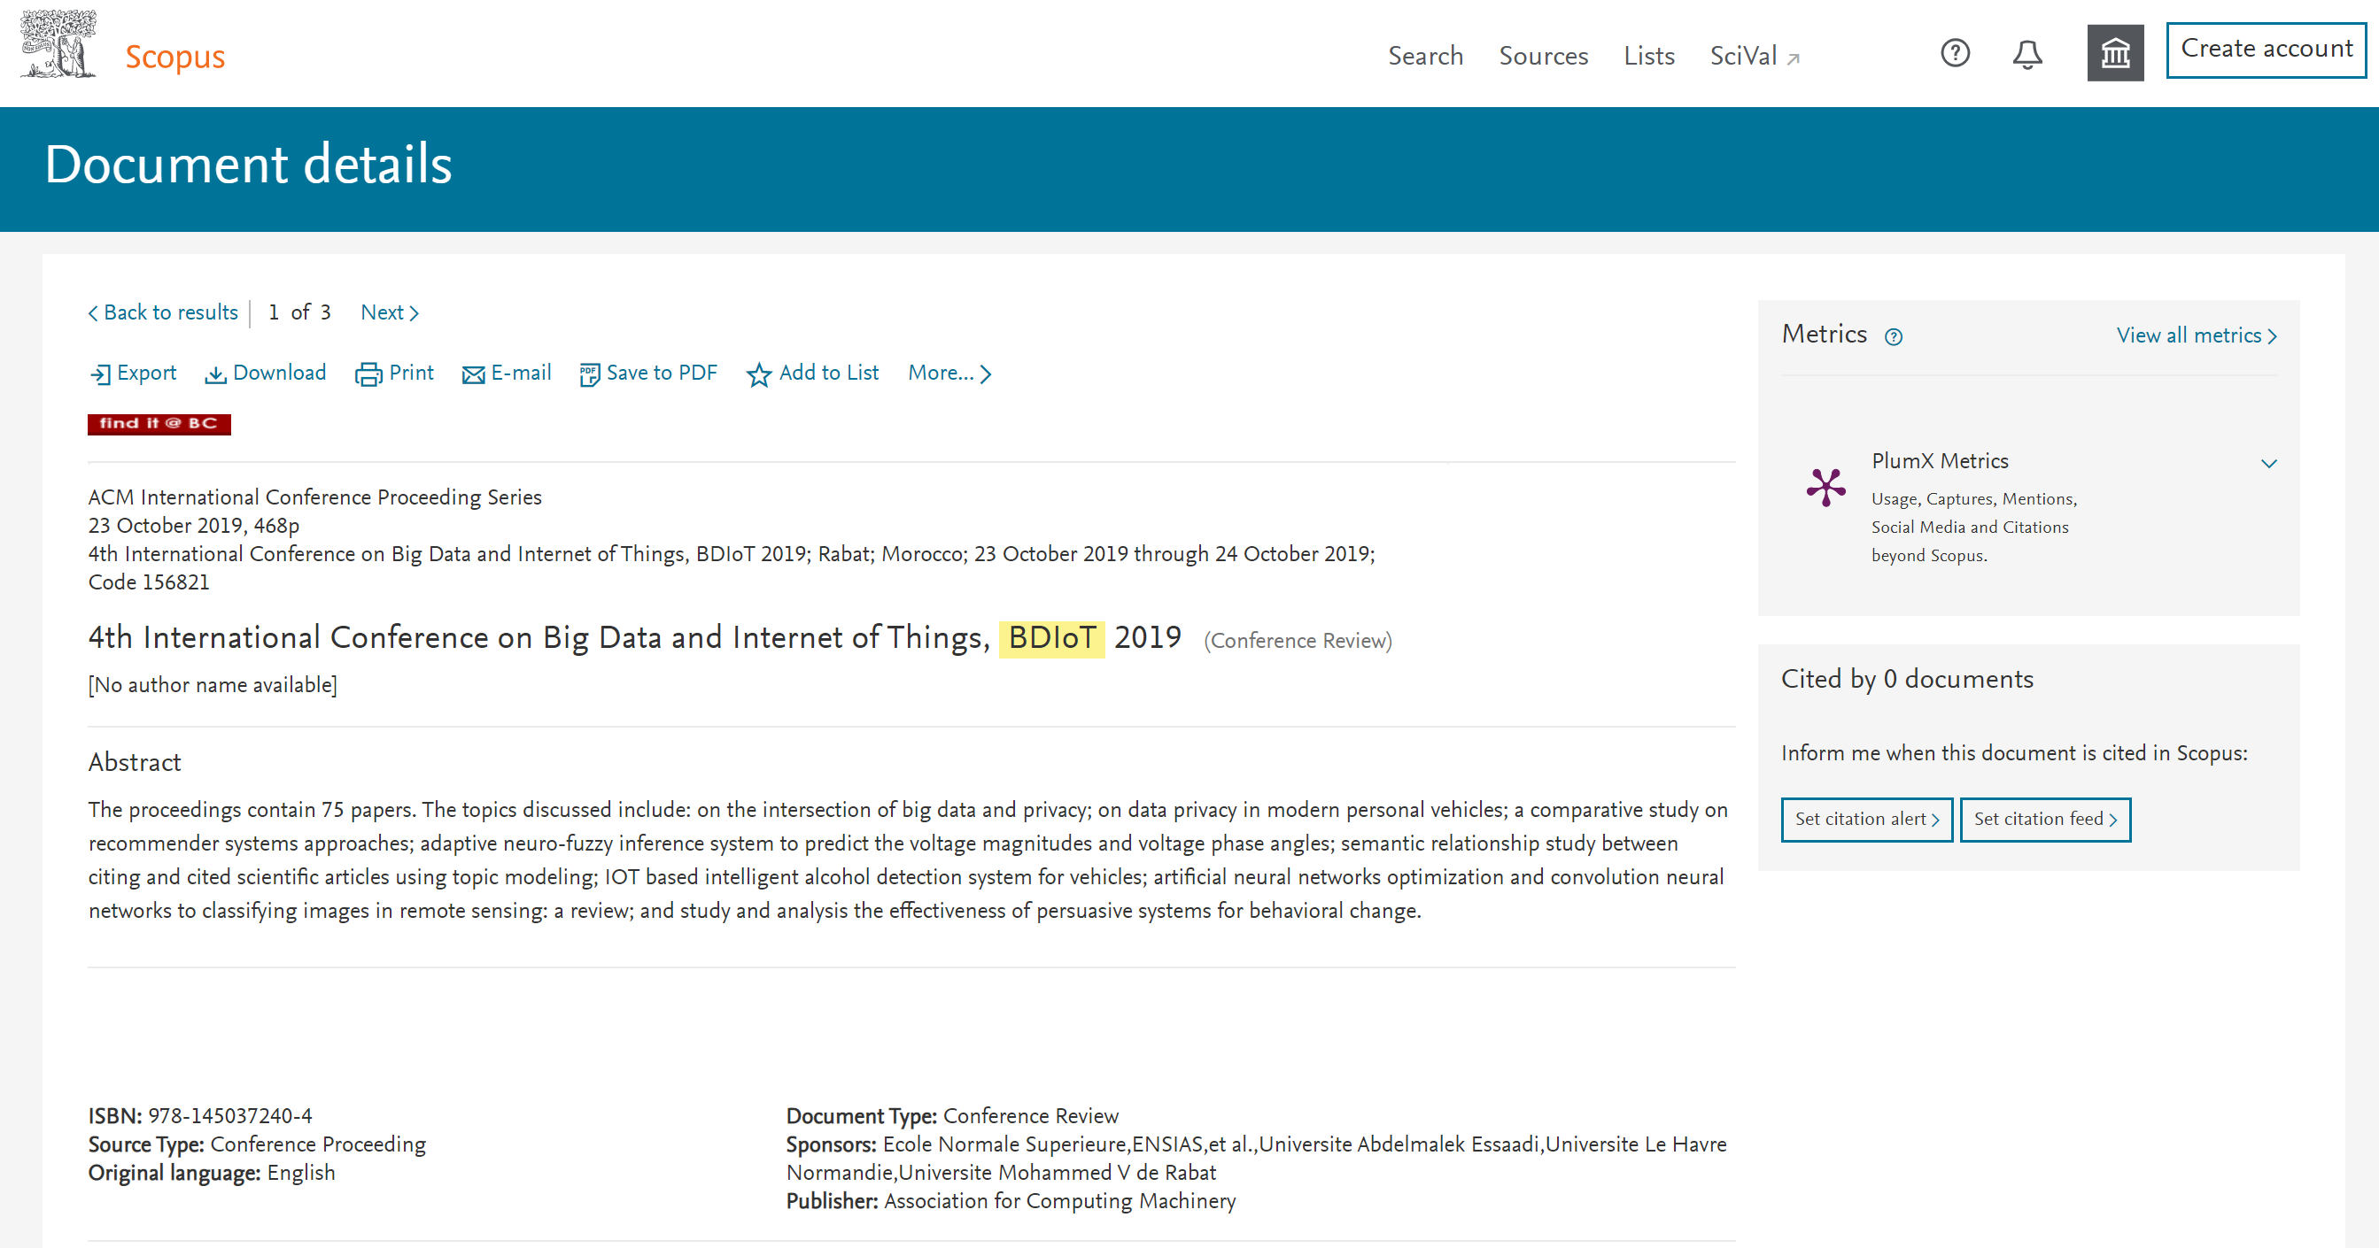Go to the Next document
Image resolution: width=2379 pixels, height=1248 pixels.
coord(390,312)
